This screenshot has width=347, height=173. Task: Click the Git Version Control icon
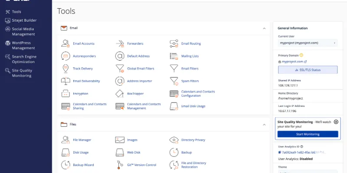(x=120, y=165)
